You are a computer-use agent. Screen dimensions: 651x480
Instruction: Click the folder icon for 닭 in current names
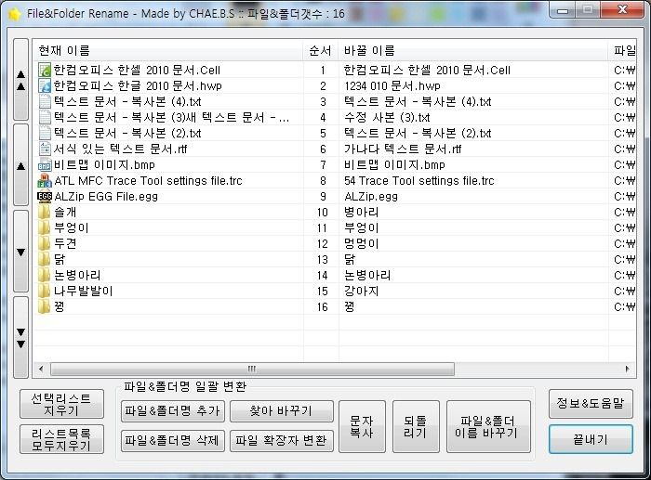tap(44, 259)
